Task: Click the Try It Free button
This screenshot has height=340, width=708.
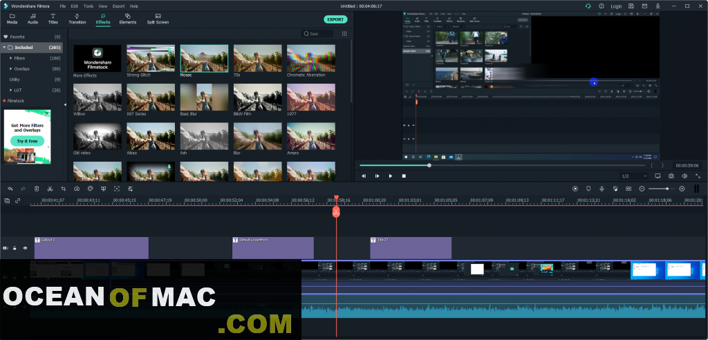Action: [27, 142]
